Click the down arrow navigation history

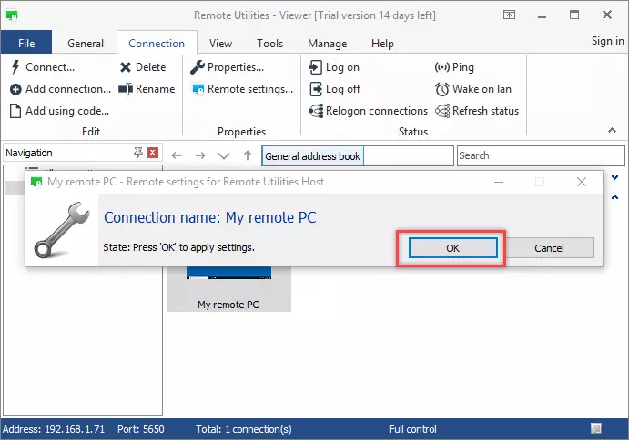pos(224,156)
